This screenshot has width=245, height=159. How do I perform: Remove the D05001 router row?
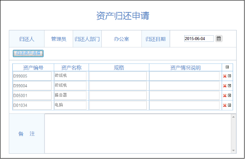(x=225, y=96)
